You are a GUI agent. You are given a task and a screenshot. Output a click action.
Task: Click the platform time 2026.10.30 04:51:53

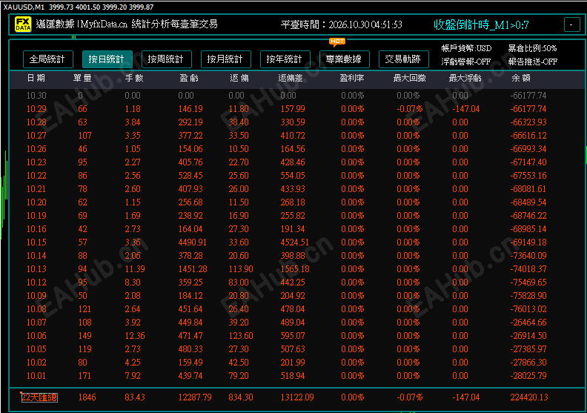365,24
